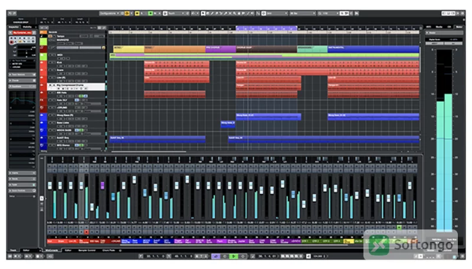The image size is (472, 269).
Task: Click the PRE CHORUS arranger event
Action: [221, 49]
